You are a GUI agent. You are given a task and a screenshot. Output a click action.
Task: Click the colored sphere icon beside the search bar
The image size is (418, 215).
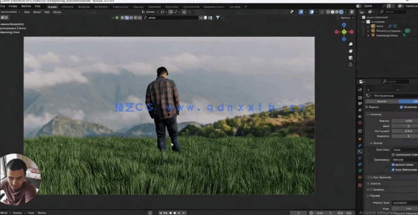[x=117, y=17]
